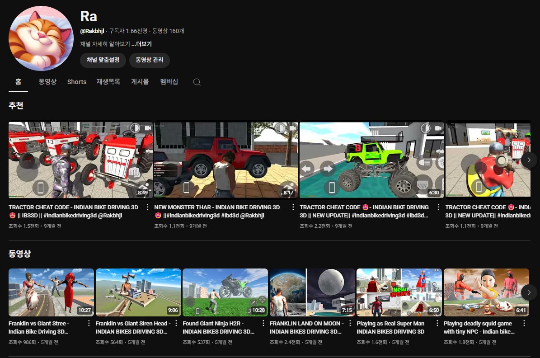Open three-dot menu for Franklin vs Giant Stree
Image resolution: width=540 pixels, height=358 pixels.
tap(89, 323)
